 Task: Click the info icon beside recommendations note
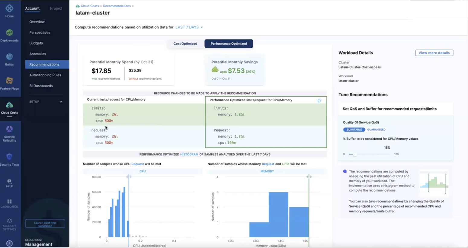point(345,171)
